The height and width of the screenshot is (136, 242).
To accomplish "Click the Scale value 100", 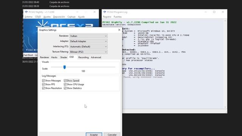I will [83, 71].
